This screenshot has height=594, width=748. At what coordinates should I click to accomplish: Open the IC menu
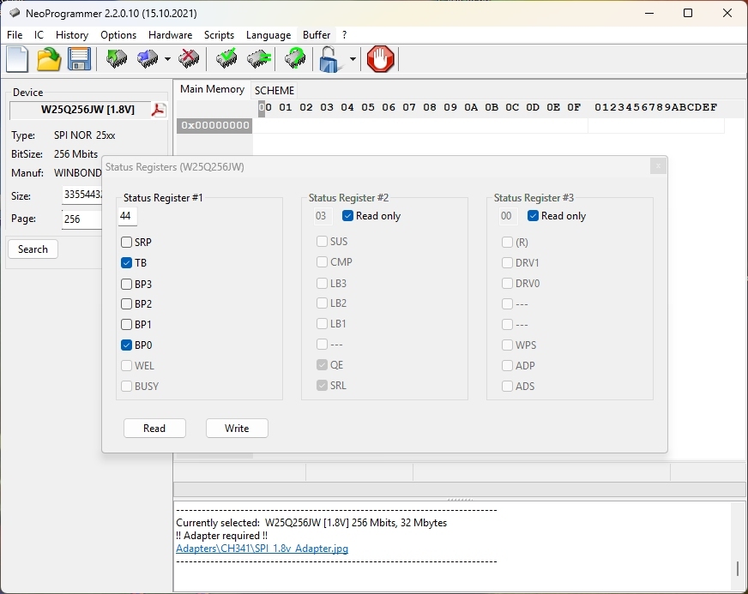click(39, 35)
